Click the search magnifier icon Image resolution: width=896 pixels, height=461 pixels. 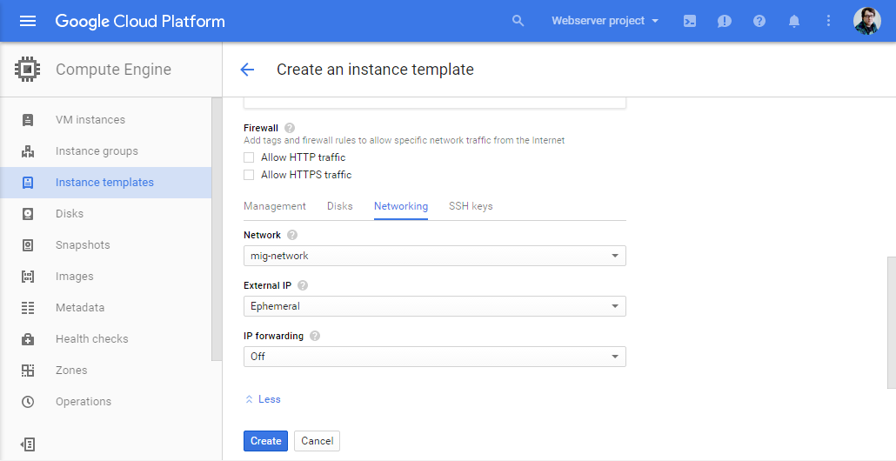pos(518,21)
